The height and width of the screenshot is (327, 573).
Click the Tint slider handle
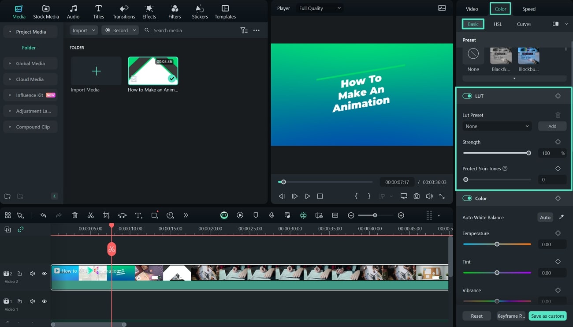(497, 273)
